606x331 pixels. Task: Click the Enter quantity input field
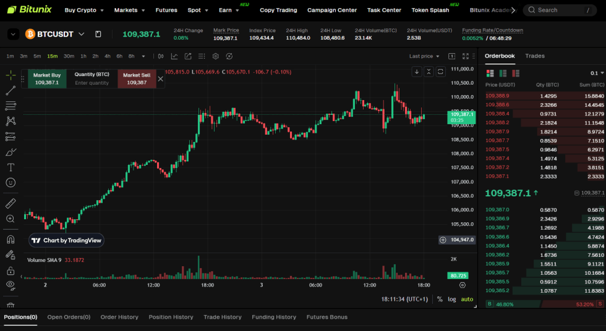(x=92, y=83)
